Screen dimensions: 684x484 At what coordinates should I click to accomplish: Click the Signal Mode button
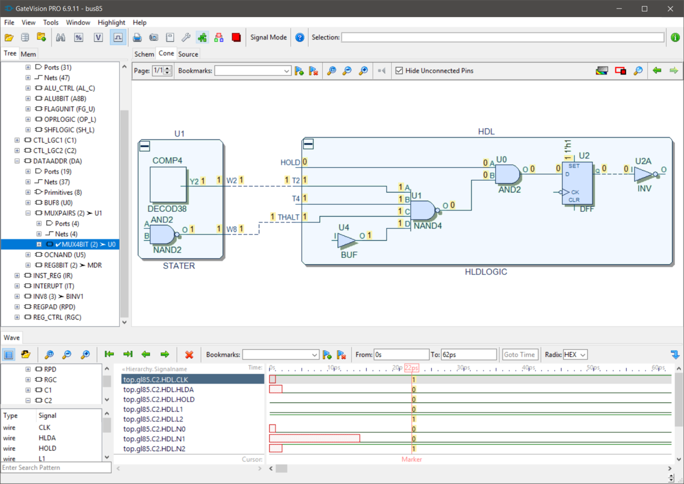tap(268, 37)
